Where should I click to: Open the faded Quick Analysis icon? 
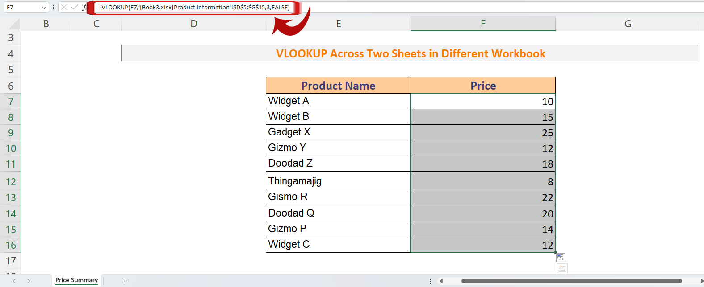pos(562,268)
